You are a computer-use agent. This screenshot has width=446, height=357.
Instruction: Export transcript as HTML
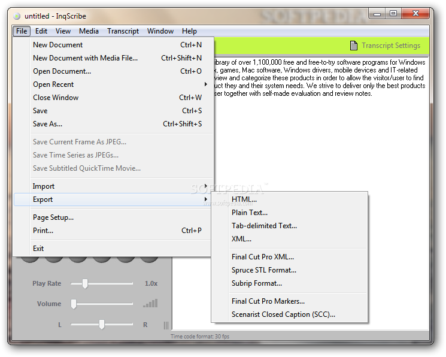(x=290, y=199)
